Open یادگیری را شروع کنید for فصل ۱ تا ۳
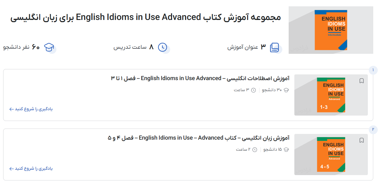 pyautogui.click(x=32, y=109)
